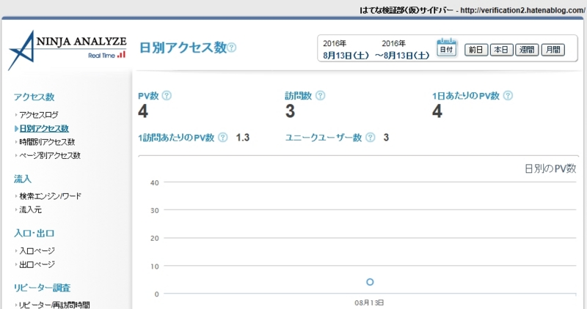
Task: Open 時間別アクセス数 in the sidebar
Action: 47,142
